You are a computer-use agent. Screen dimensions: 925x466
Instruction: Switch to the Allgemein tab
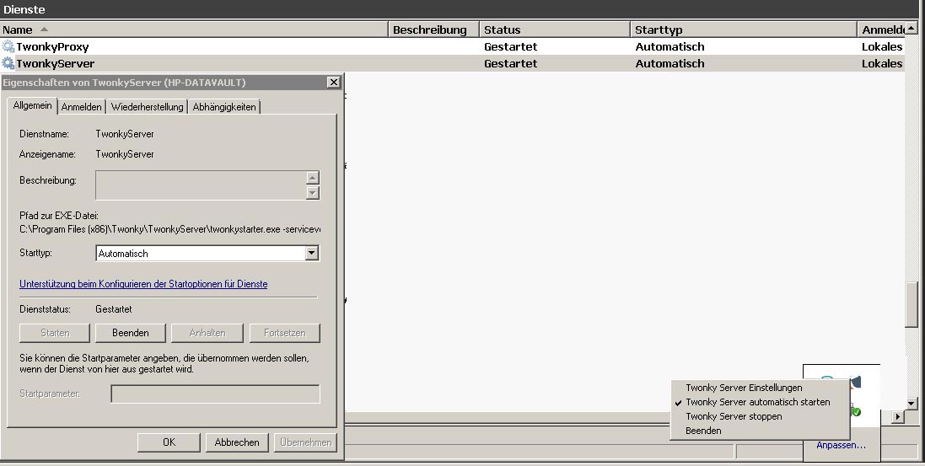click(32, 105)
